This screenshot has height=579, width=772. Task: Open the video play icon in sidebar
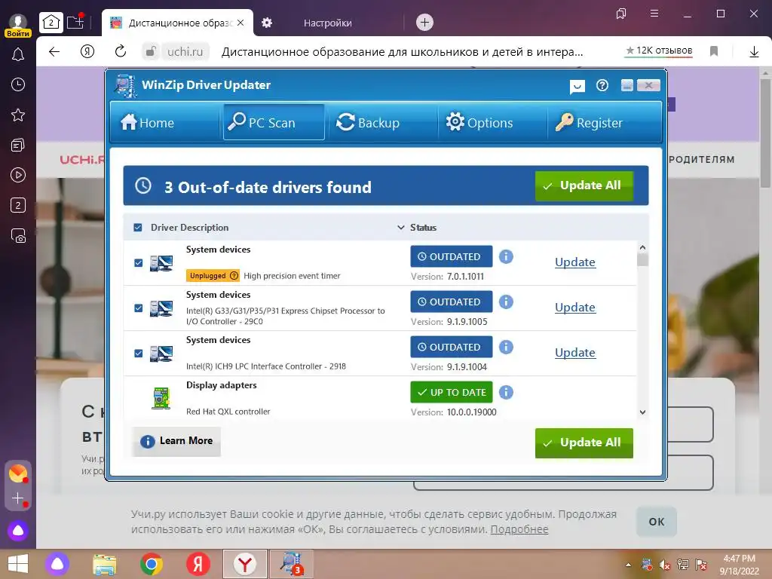[x=18, y=175]
